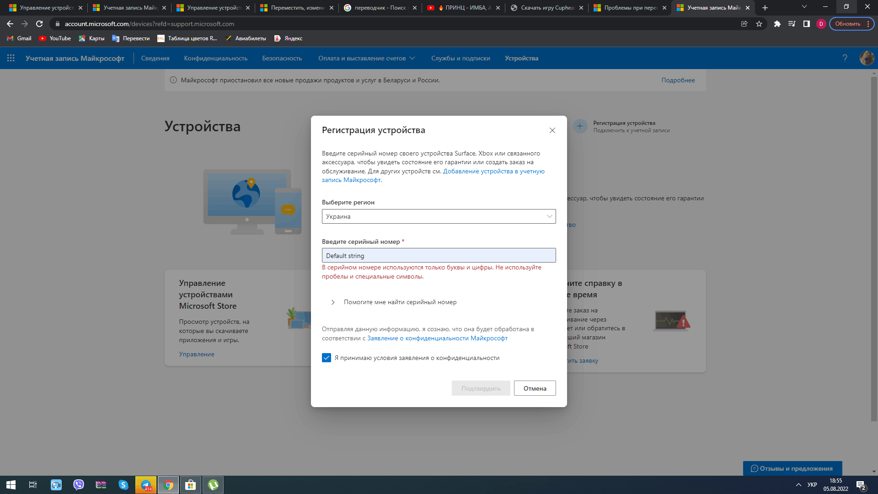Open the Microsoft apps grid launcher
The height and width of the screenshot is (494, 878).
[11, 58]
